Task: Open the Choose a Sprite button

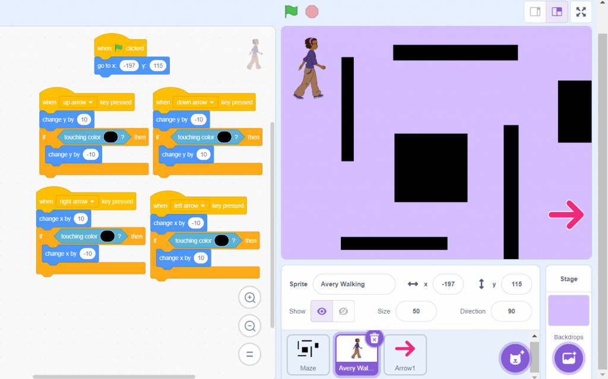Action: tap(515, 358)
